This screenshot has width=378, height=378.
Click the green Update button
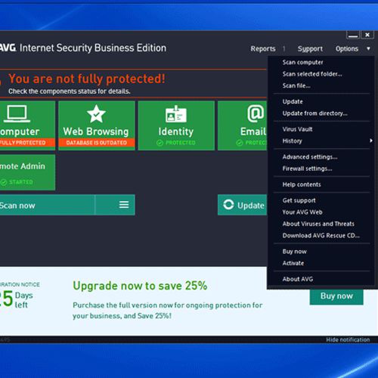pos(242,205)
